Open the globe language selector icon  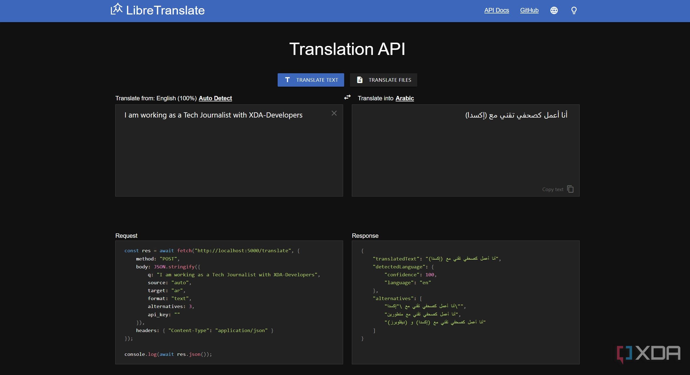click(x=554, y=10)
